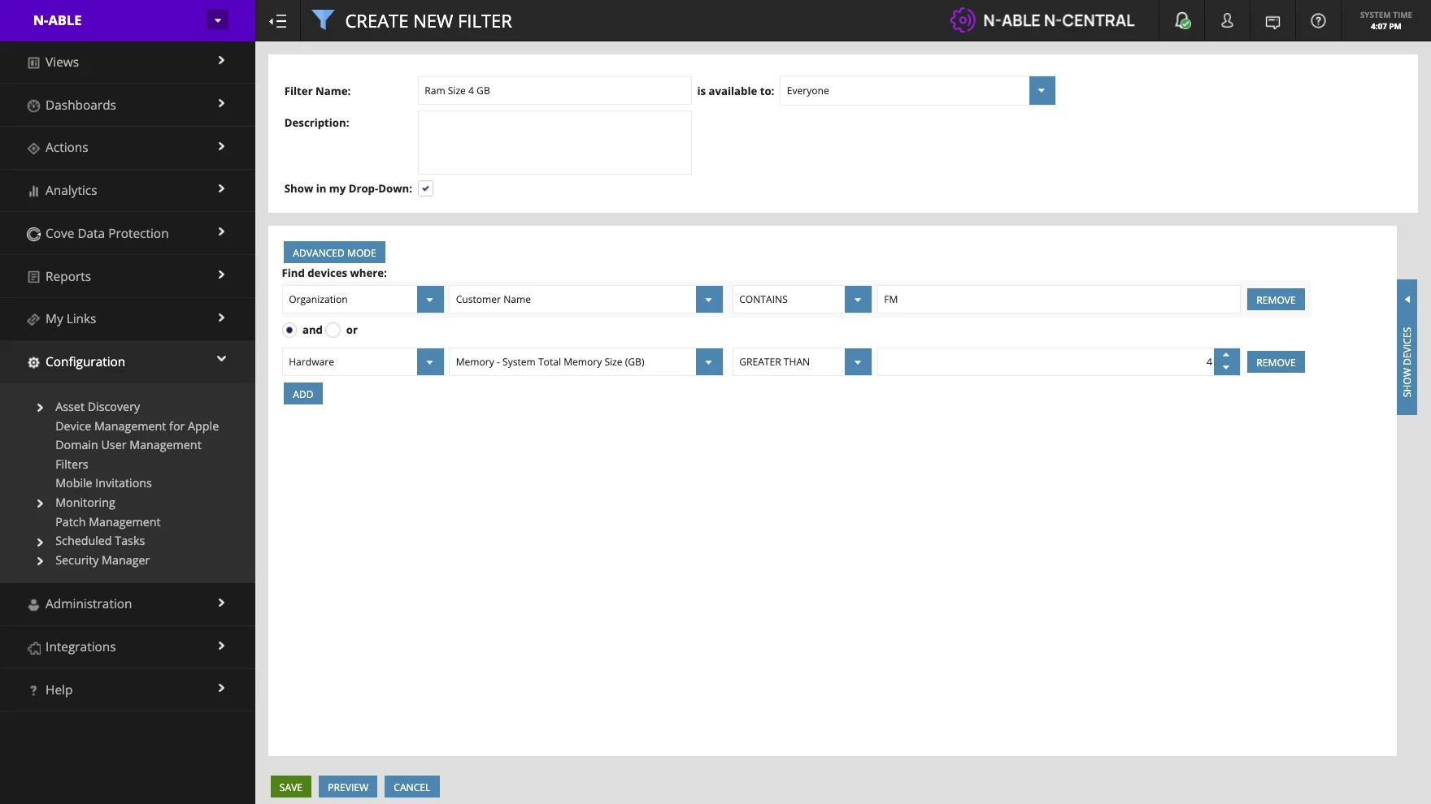Click the Show Devices panel arrow icon
The height and width of the screenshot is (804, 1431).
(x=1407, y=300)
